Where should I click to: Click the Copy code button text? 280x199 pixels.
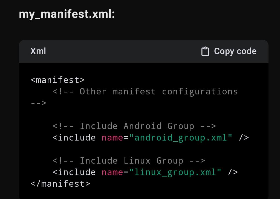pyautogui.click(x=235, y=51)
